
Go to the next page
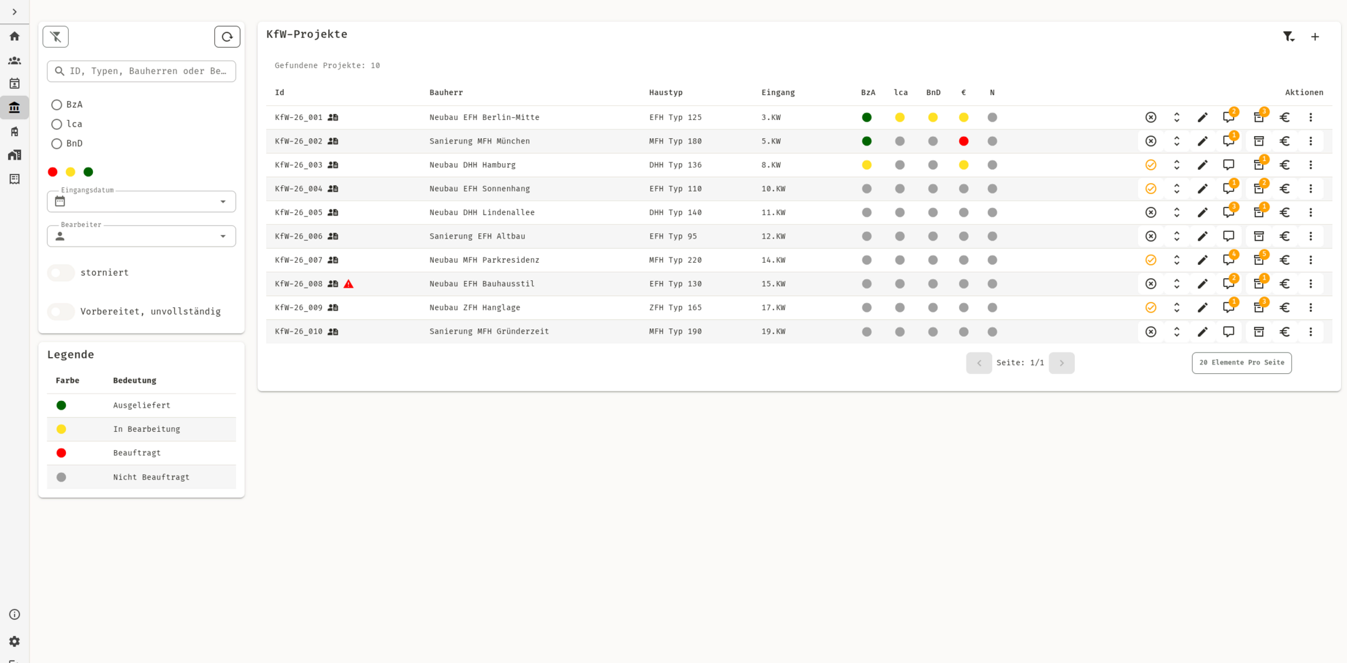tap(1061, 363)
